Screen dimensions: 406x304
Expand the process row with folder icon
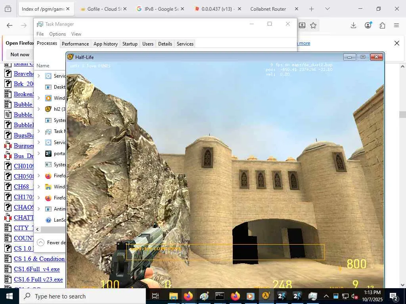click(x=39, y=187)
